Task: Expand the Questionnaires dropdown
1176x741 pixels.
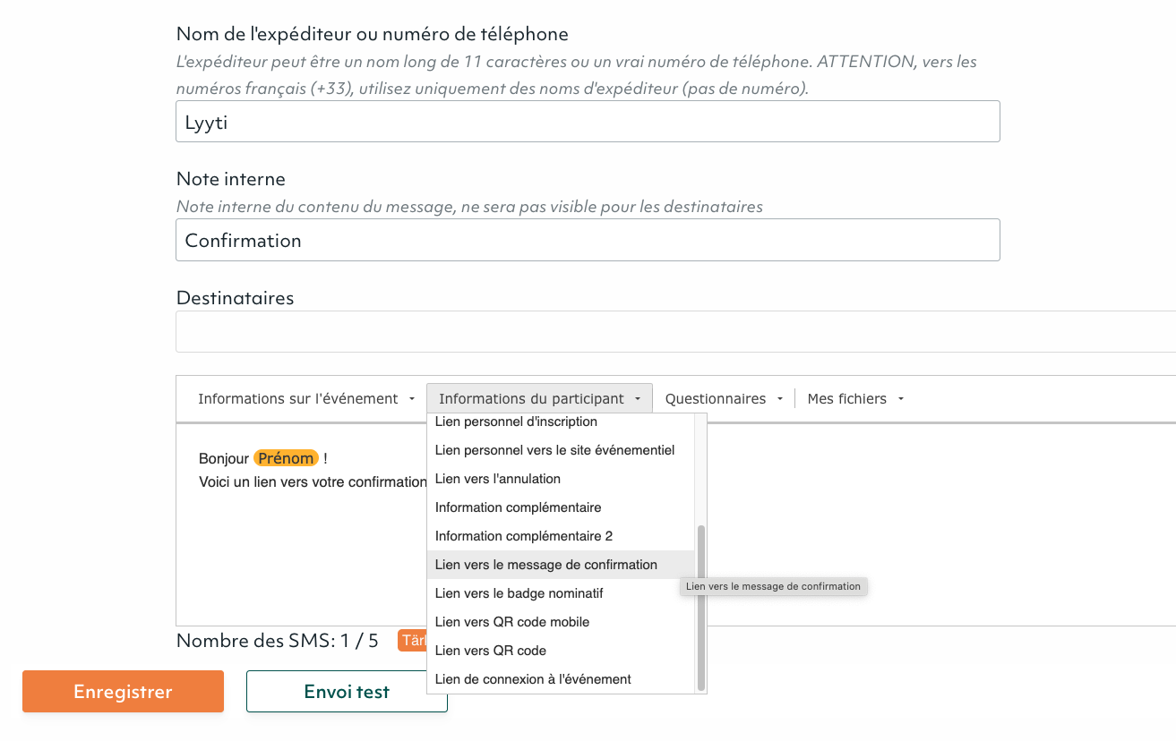Action: 724,399
